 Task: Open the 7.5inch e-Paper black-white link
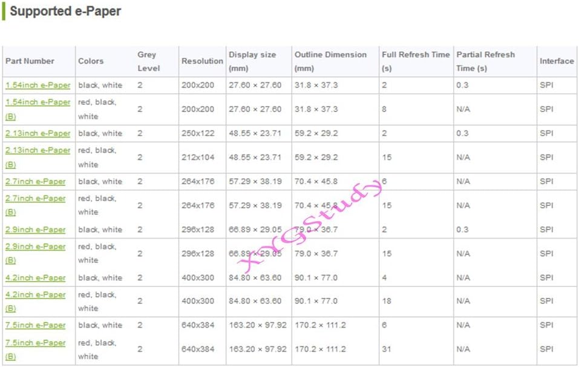35,325
